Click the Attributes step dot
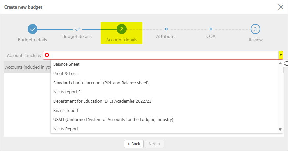 point(166,29)
